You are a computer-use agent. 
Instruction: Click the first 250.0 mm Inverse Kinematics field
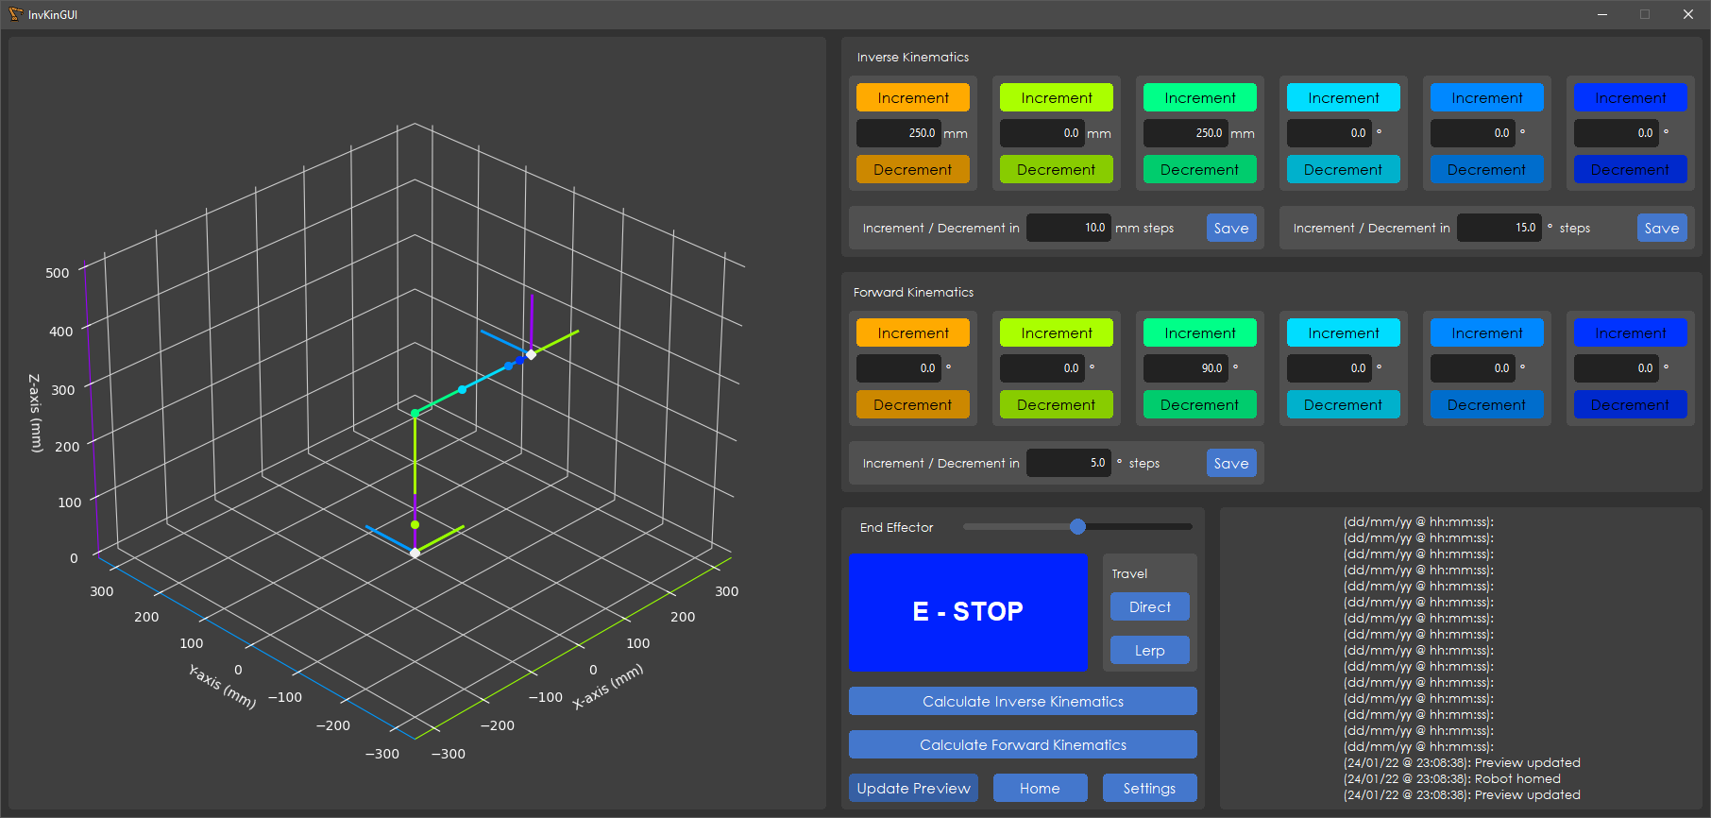tap(898, 133)
